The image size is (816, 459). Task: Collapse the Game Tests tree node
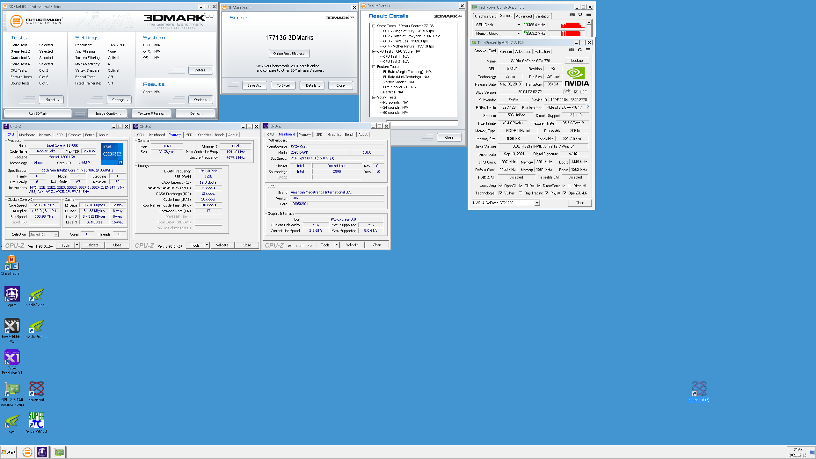(x=374, y=26)
